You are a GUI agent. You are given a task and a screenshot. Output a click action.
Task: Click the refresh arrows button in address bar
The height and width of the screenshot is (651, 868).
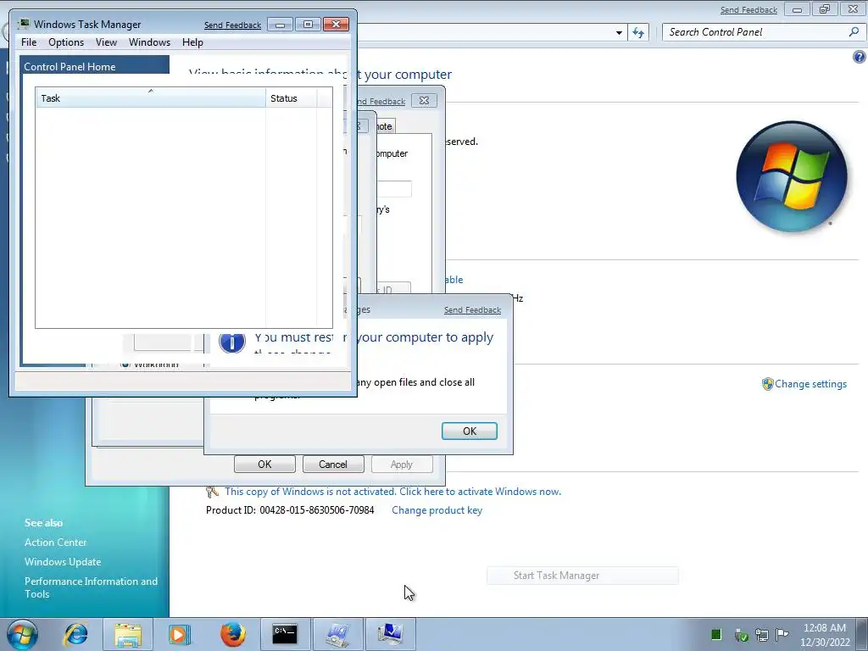tap(638, 33)
